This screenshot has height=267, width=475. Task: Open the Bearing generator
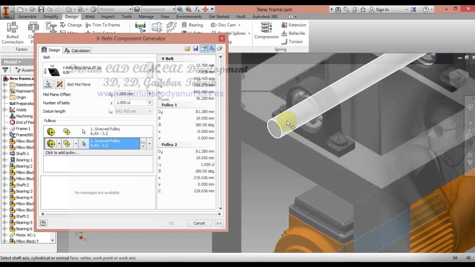(x=193, y=25)
